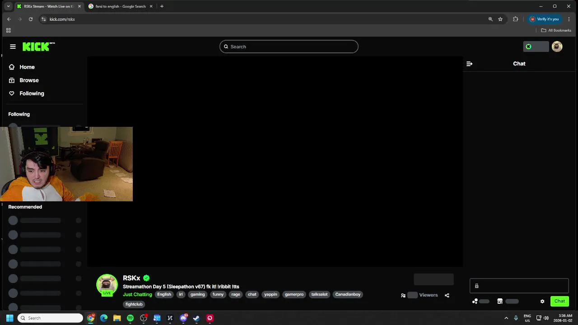Screen dimensions: 578x325
Task: Open the Chrome three-dot menu
Action: pos(569,19)
